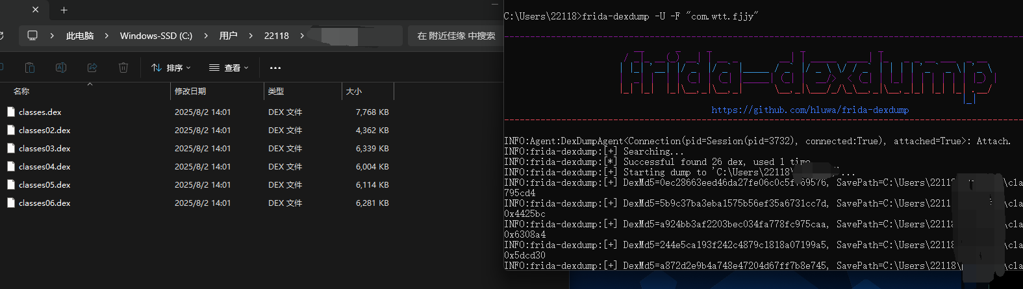Select classes.dex file name
1023x289 pixels.
(40, 112)
